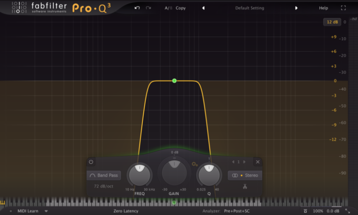Click the FREQ knob
358x215 pixels.
pyautogui.click(x=140, y=175)
